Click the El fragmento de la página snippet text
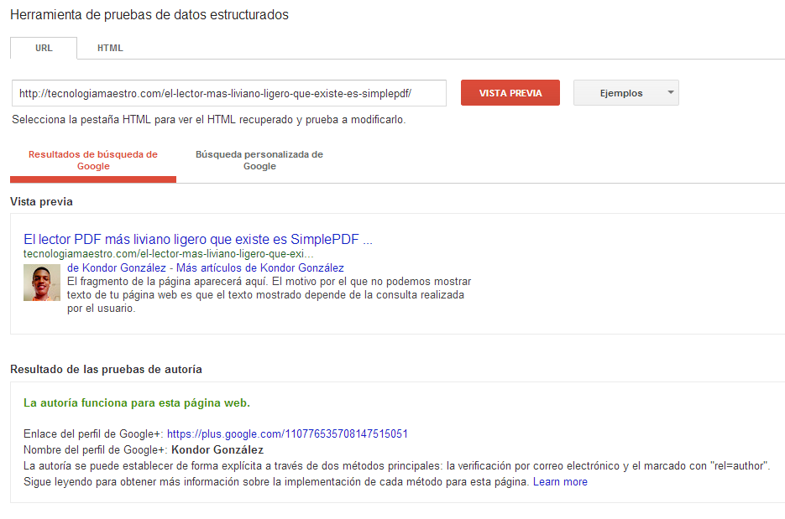The height and width of the screenshot is (519, 785). tap(270, 295)
